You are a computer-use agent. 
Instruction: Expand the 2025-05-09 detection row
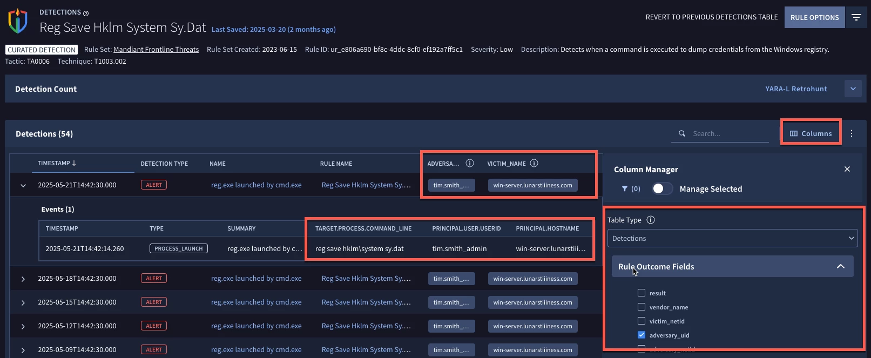(x=23, y=350)
